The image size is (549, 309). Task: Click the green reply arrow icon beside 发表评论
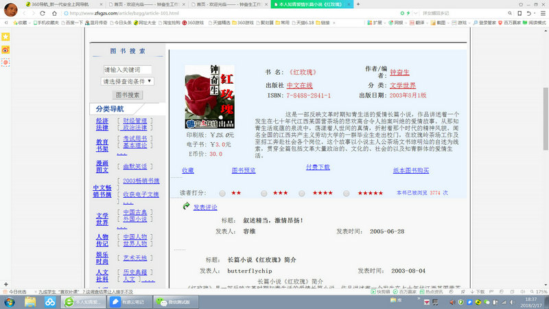[x=186, y=206]
